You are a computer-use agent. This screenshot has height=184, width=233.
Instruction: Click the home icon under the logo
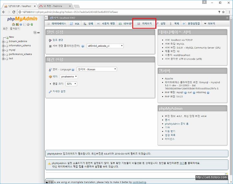[x=14, y=24]
